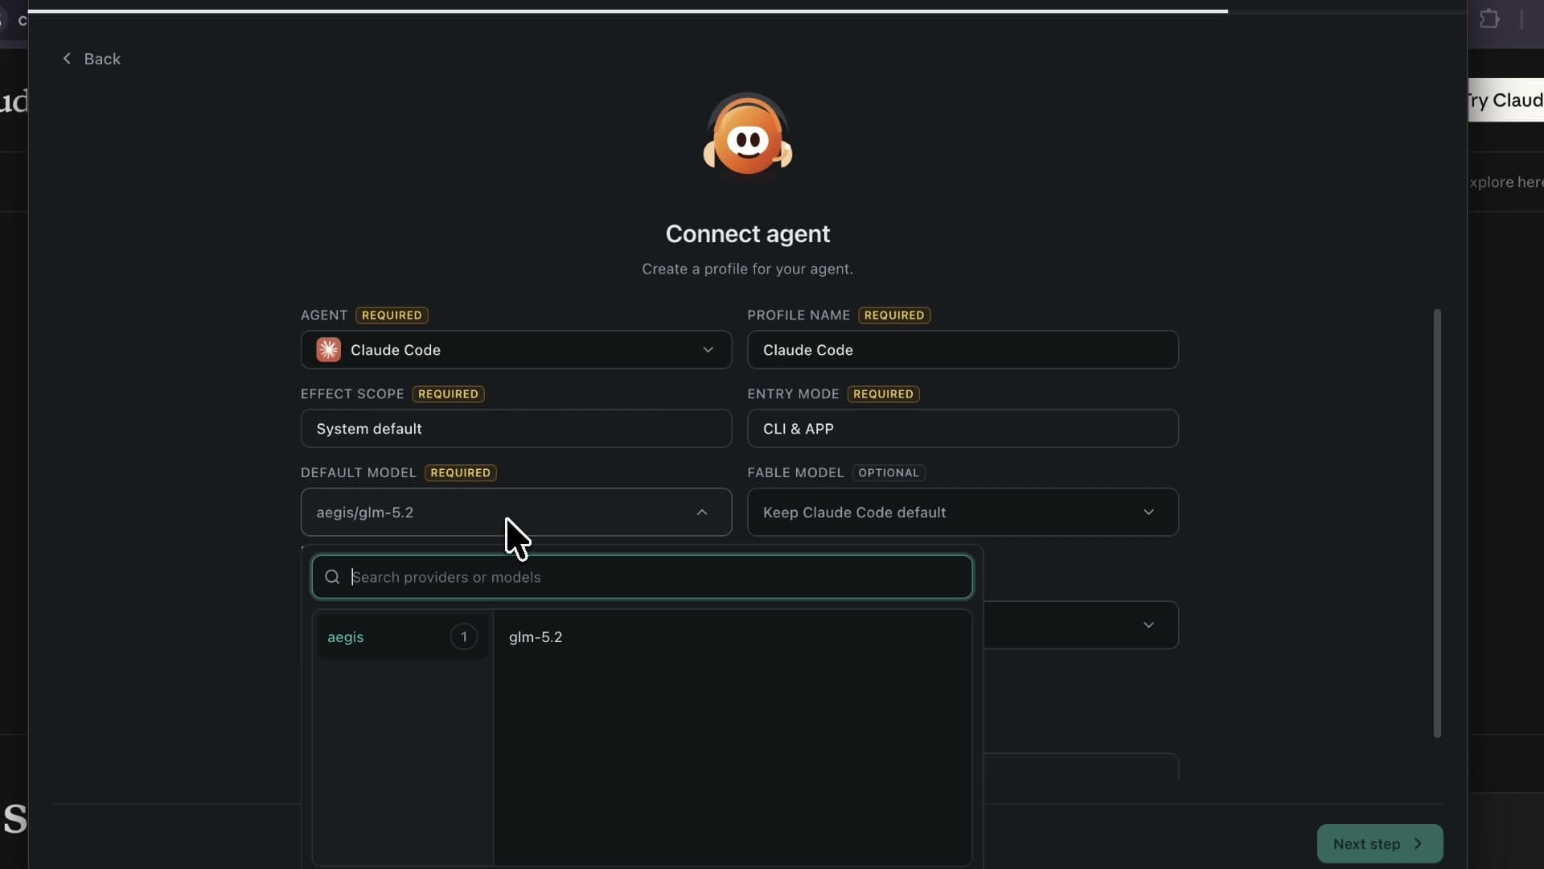Click the aegis model count badge
Screen dimensions: 1544x869
[463, 637]
